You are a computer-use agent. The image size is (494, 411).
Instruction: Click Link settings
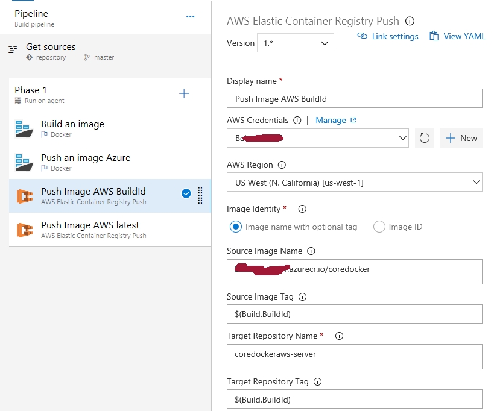click(x=388, y=36)
